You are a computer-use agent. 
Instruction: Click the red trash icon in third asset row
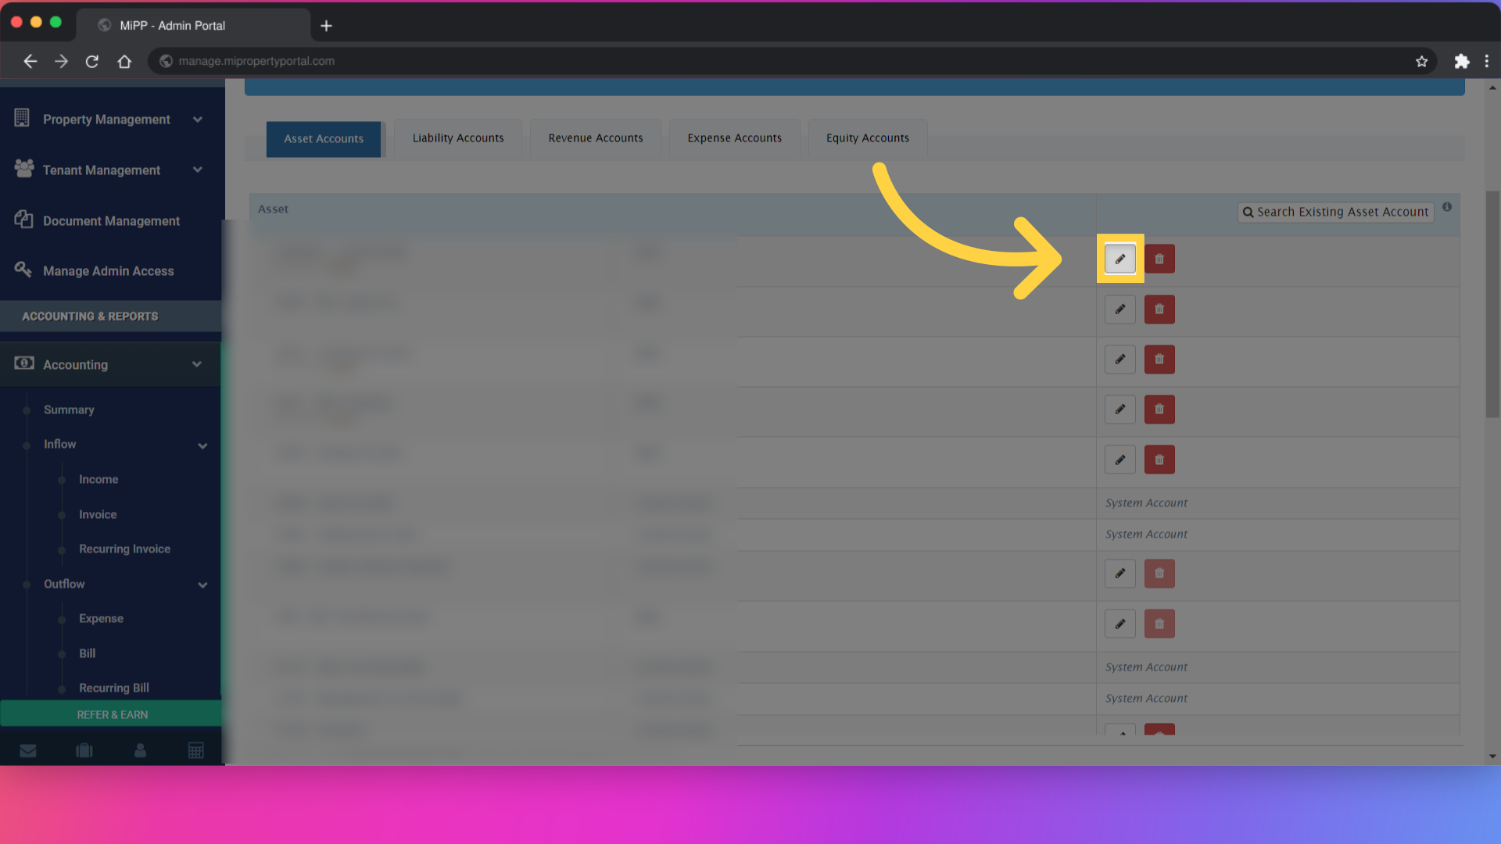(1159, 359)
